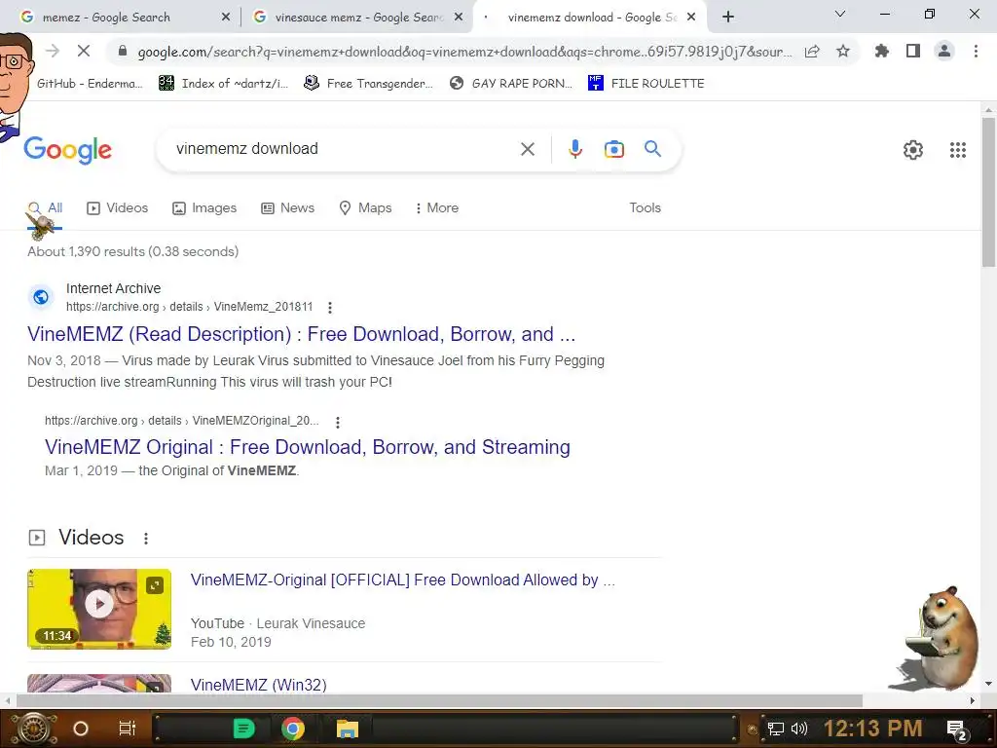This screenshot has height=748, width=997.
Task: Open the Videos section options menu
Action: click(146, 539)
